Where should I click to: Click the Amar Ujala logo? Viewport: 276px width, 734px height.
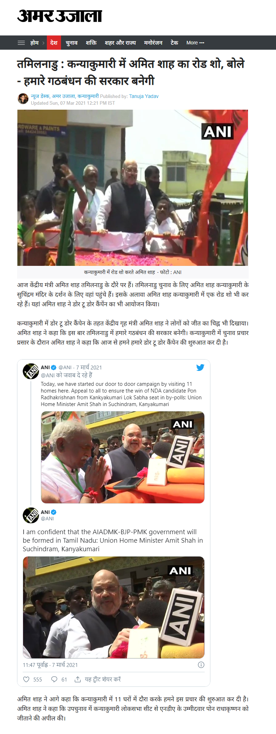[60, 16]
